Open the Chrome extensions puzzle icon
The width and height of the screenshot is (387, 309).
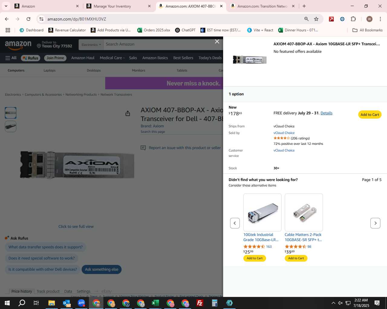[x=353, y=19]
